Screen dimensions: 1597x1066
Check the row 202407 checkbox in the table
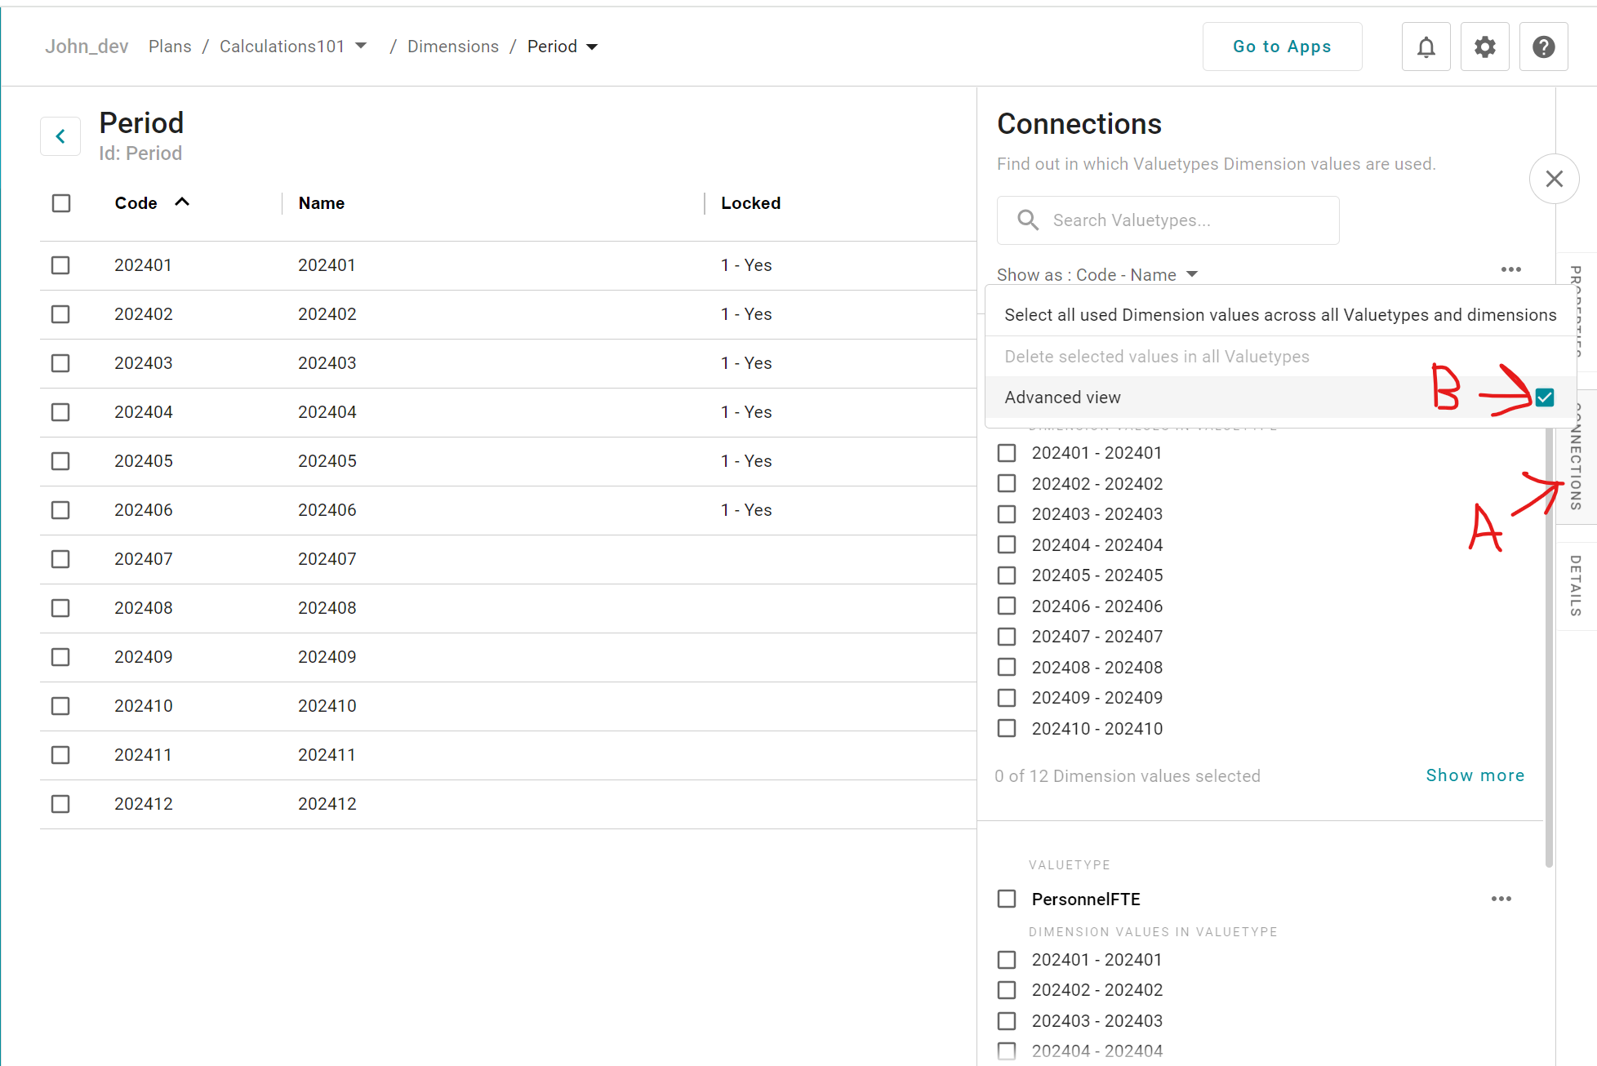click(x=60, y=559)
